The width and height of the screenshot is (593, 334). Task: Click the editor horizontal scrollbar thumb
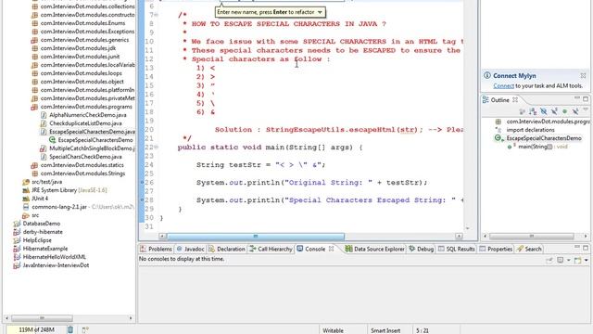tap(256, 237)
